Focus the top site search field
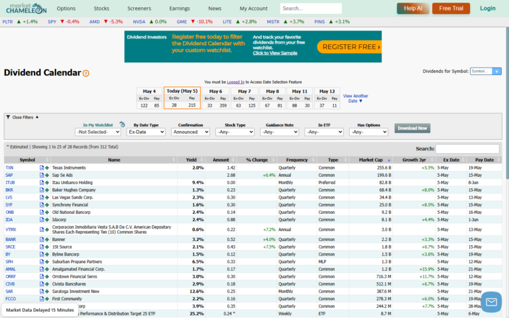Screen dimensions: 509x318 point(311,9)
